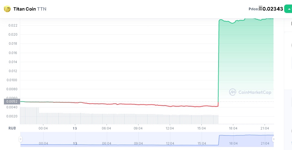Click the 12:04 label inside range navigator
This screenshot has width=292, height=150.
pos(170,143)
